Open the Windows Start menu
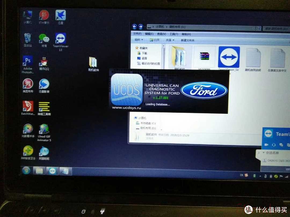 [x=26, y=170]
